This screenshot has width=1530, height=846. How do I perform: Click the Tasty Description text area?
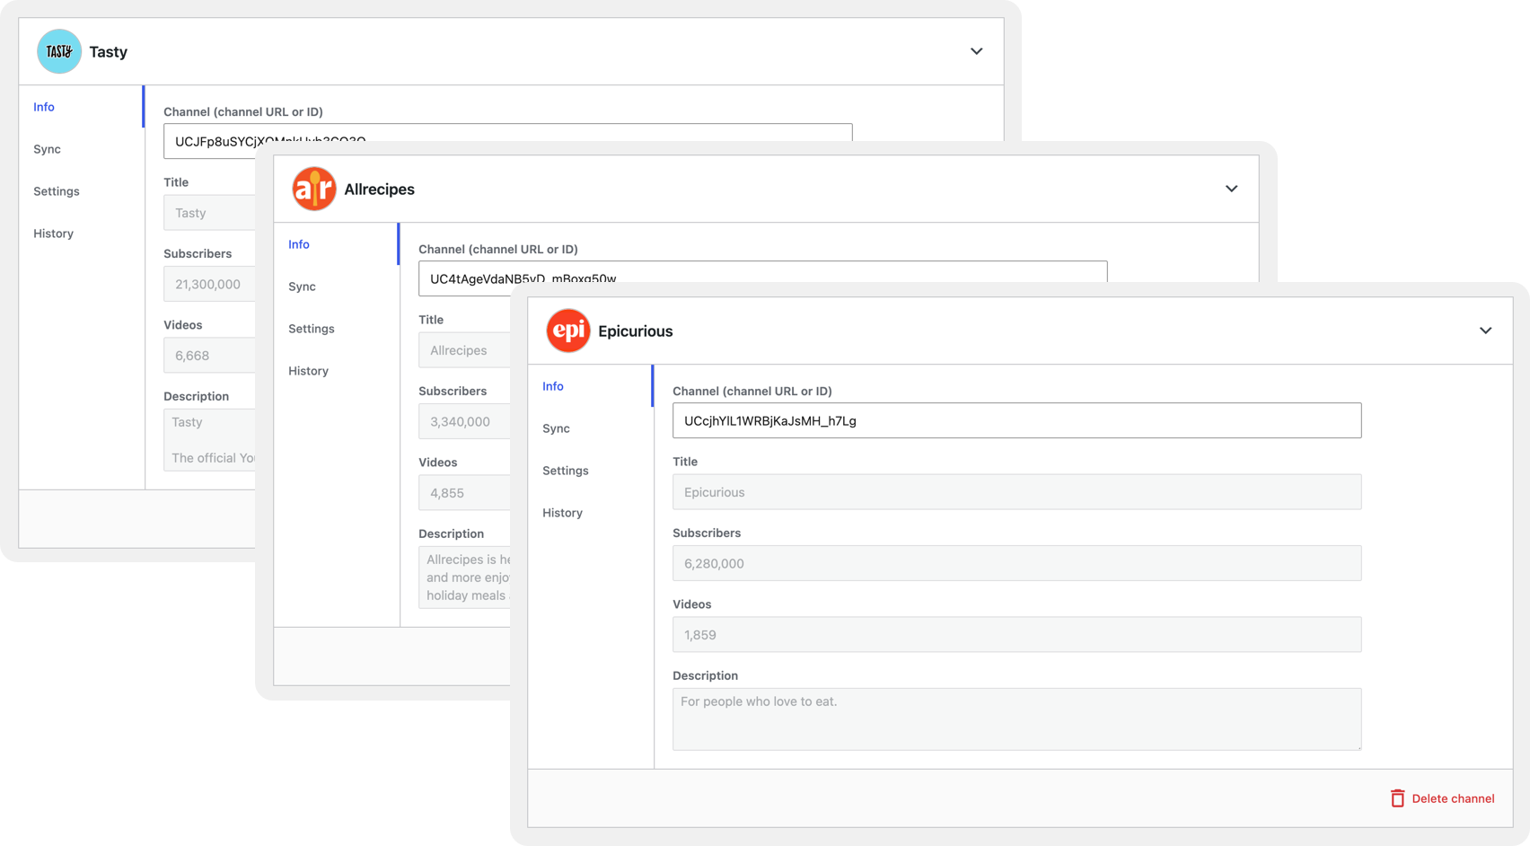pyautogui.click(x=209, y=440)
